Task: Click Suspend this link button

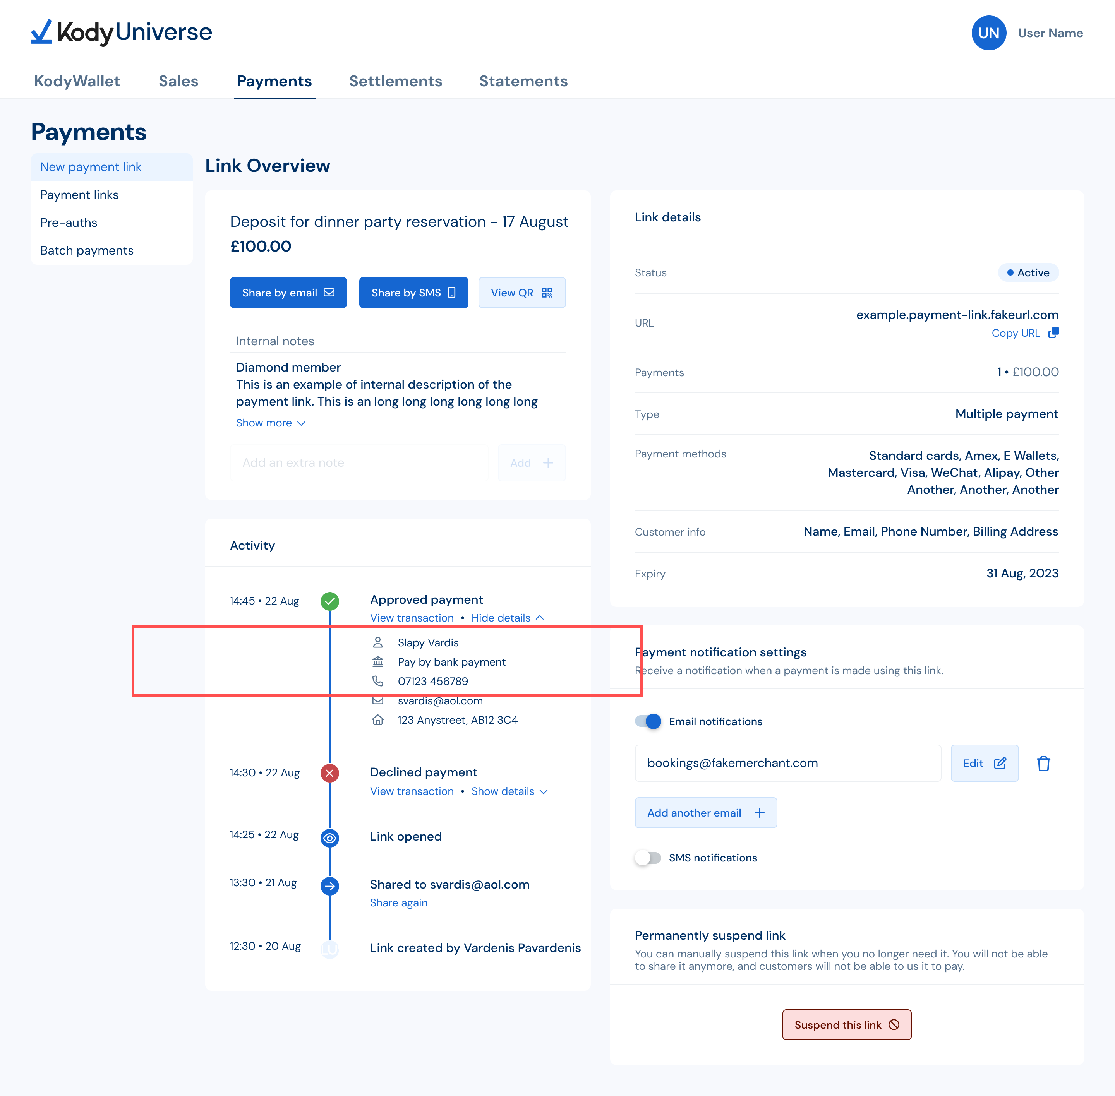Action: click(847, 1025)
